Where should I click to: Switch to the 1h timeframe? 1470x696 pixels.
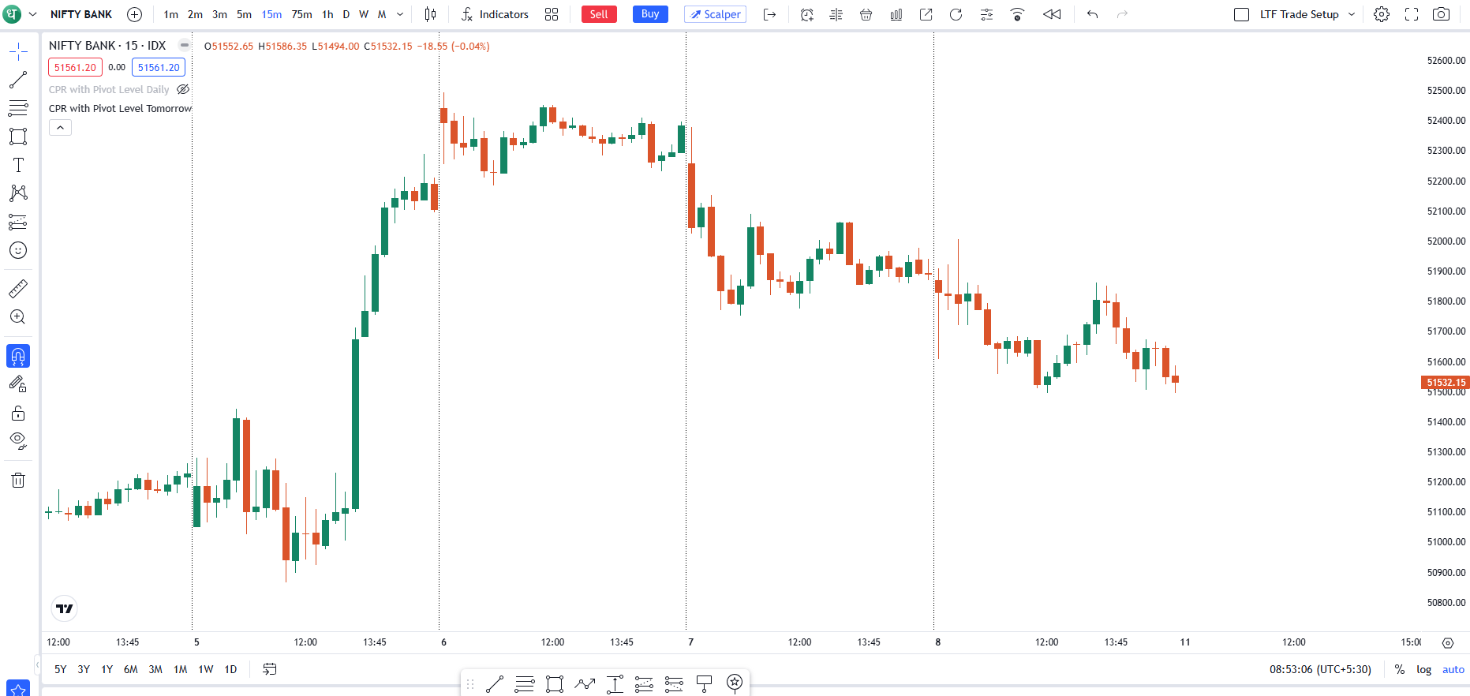pyautogui.click(x=327, y=14)
